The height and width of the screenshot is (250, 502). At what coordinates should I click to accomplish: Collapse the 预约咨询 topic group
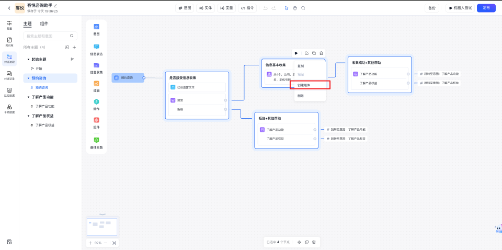28,78
